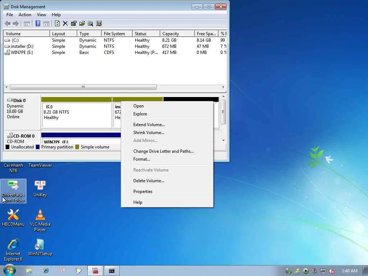This screenshot has width=368, height=276.
Task: Open the Properties toolbar icon
Action: click(x=74, y=23)
